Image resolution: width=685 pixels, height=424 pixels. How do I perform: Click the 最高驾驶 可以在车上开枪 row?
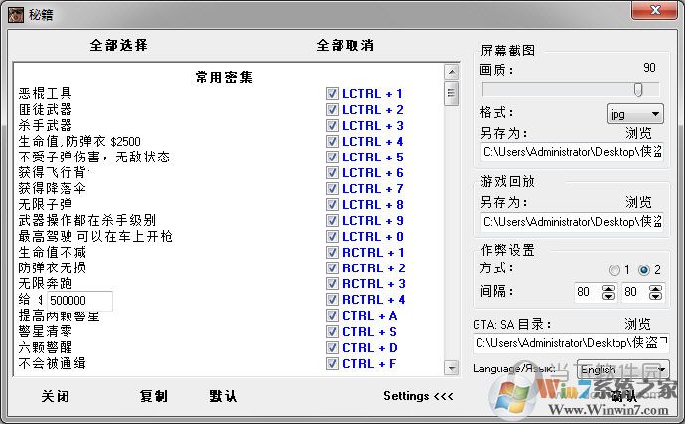click(95, 236)
